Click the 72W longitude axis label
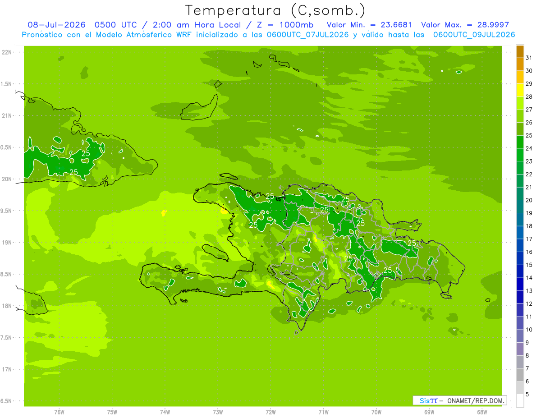541x418 pixels. [270, 412]
